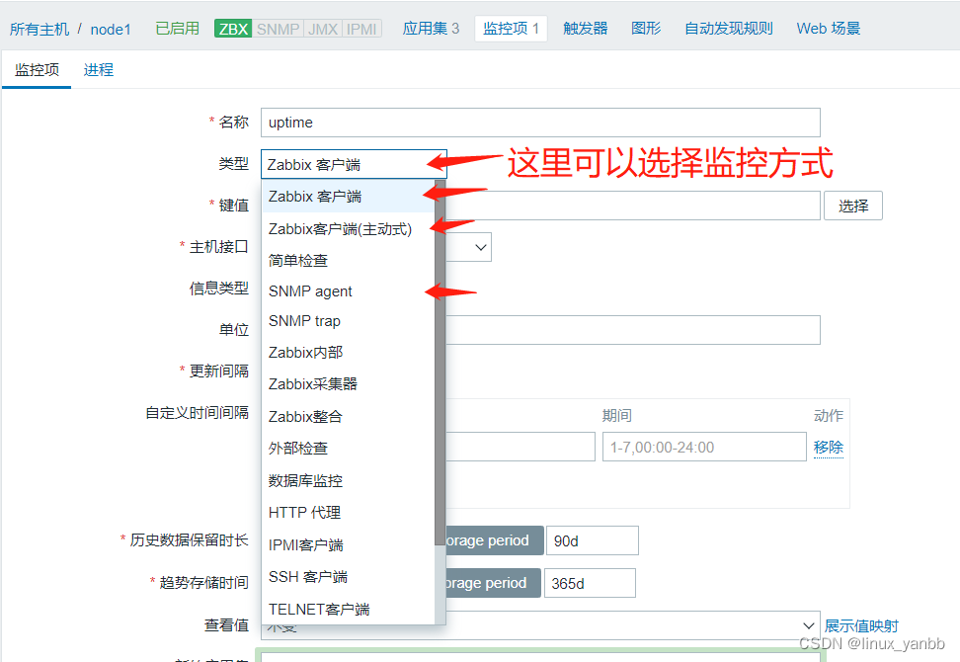960x662 pixels.
Task: Open 应用集 3 tab
Action: (x=431, y=29)
